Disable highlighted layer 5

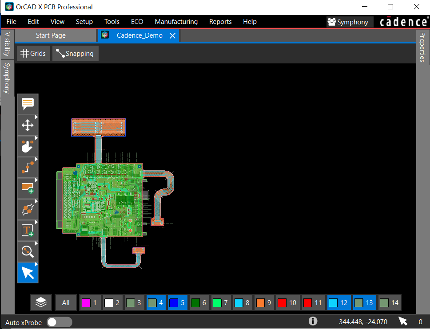tap(177, 302)
